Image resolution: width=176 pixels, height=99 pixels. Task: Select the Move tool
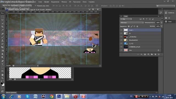click(2, 13)
